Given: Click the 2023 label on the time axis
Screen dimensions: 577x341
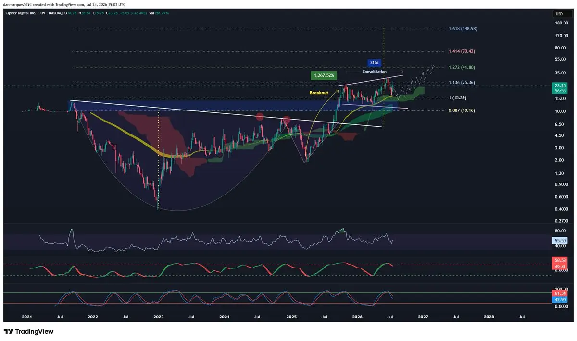Looking at the screenshot, I should tap(159, 317).
